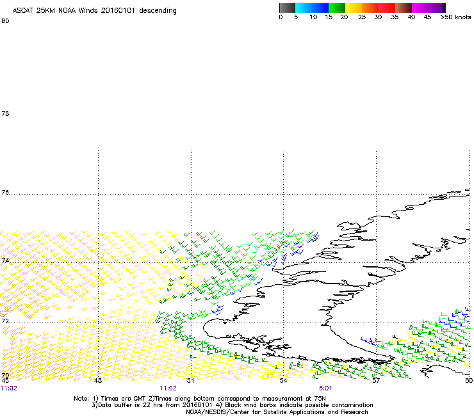The image size is (474, 416).
Task: Click the purple 11:02 time under longitude 45
Action: (9, 388)
